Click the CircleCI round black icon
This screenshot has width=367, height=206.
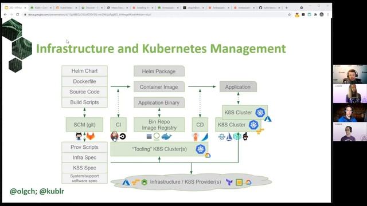click(x=123, y=136)
